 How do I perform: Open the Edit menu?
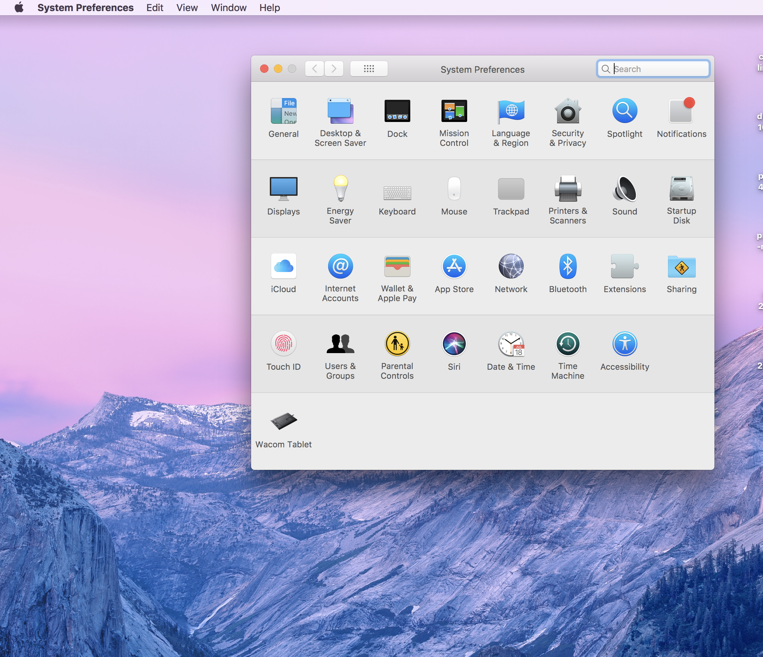pyautogui.click(x=155, y=7)
